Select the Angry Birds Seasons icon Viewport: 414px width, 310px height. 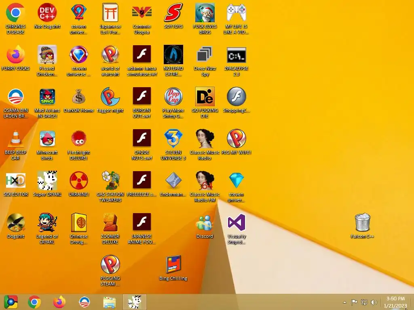(47, 54)
